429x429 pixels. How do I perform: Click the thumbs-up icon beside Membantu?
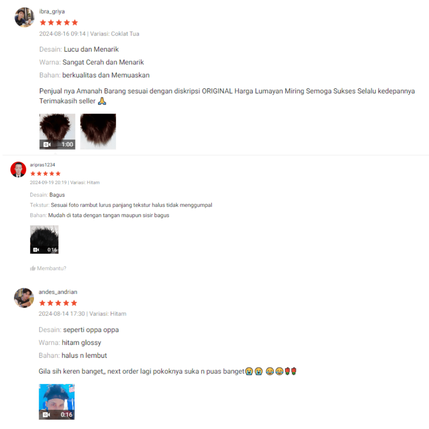[x=33, y=268]
